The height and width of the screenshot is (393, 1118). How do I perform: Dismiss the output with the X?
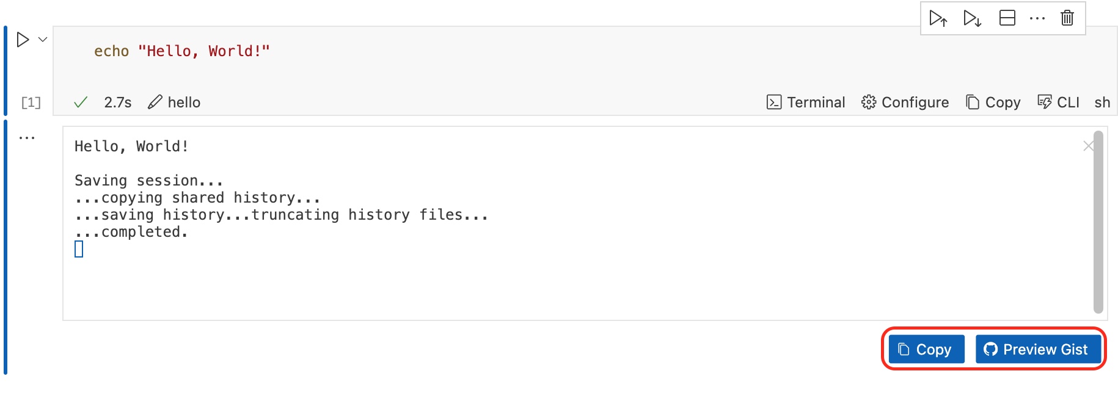[x=1088, y=146]
